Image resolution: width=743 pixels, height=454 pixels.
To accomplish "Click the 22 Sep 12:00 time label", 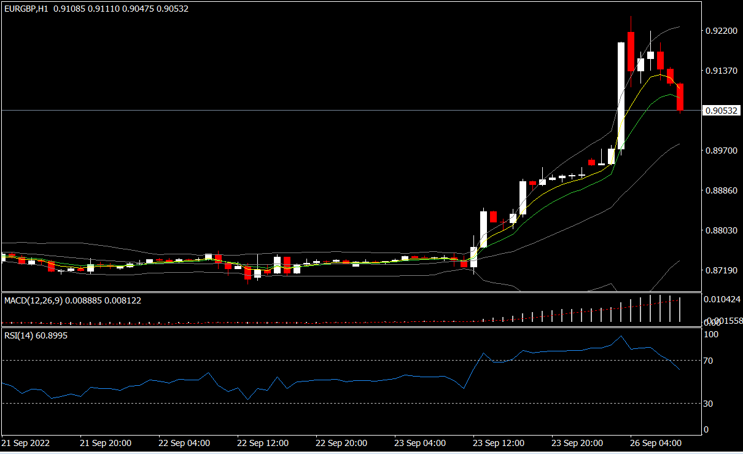I will pyautogui.click(x=263, y=443).
